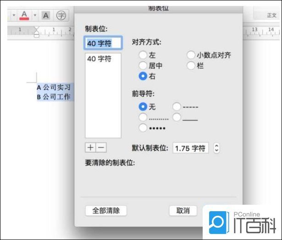Select the bar 栏 alignment radio

tap(191, 65)
